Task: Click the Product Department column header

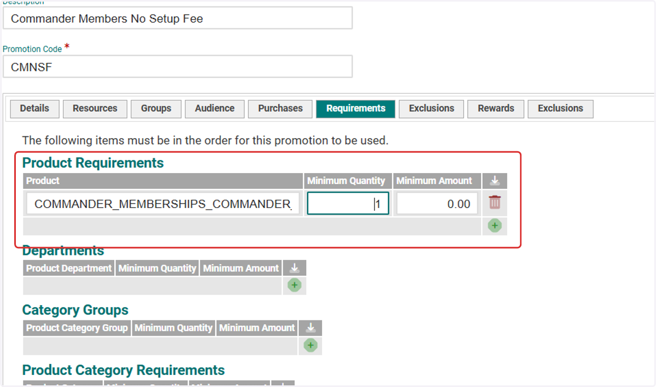Action: tap(69, 268)
